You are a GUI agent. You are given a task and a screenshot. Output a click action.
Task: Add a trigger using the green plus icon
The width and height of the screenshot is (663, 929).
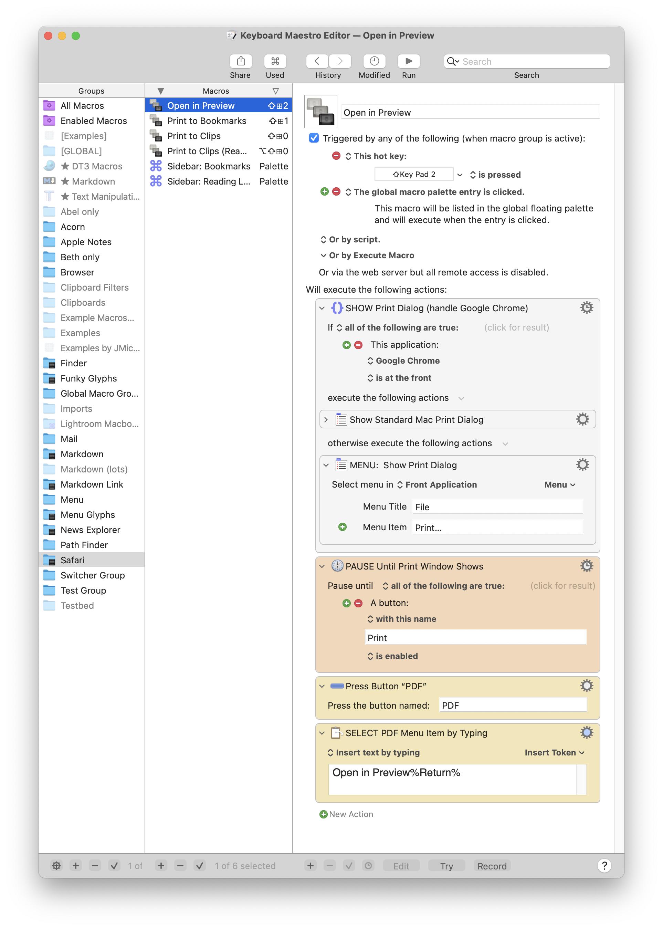[x=324, y=191]
